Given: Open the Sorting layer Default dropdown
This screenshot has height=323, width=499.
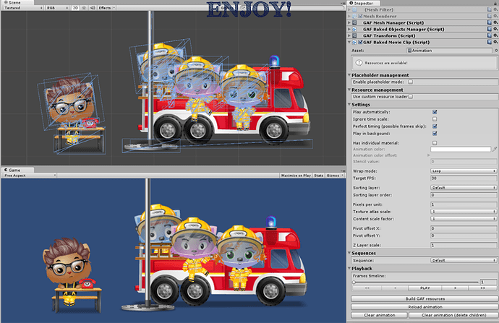Looking at the screenshot, I should click(464, 188).
